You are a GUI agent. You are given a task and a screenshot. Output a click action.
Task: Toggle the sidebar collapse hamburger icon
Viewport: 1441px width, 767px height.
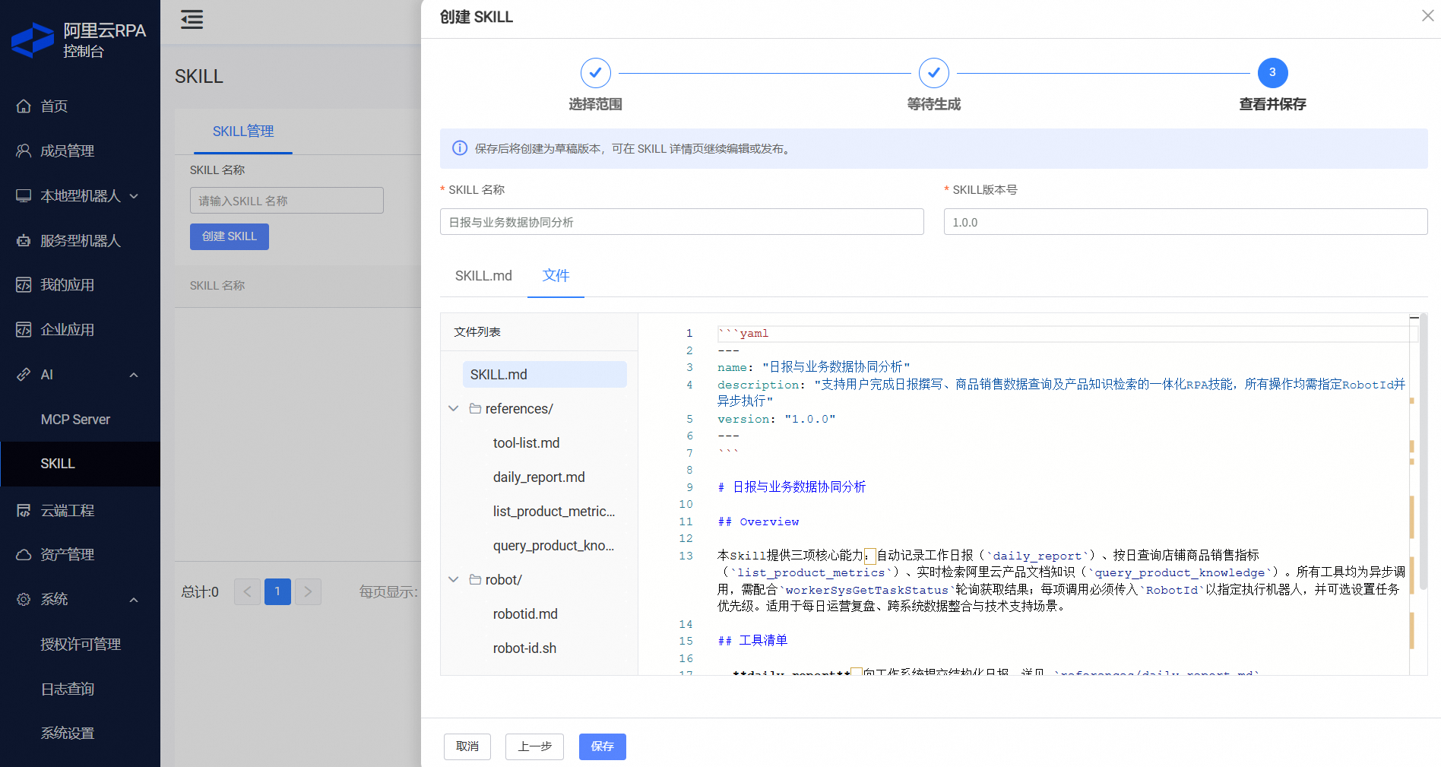[192, 19]
